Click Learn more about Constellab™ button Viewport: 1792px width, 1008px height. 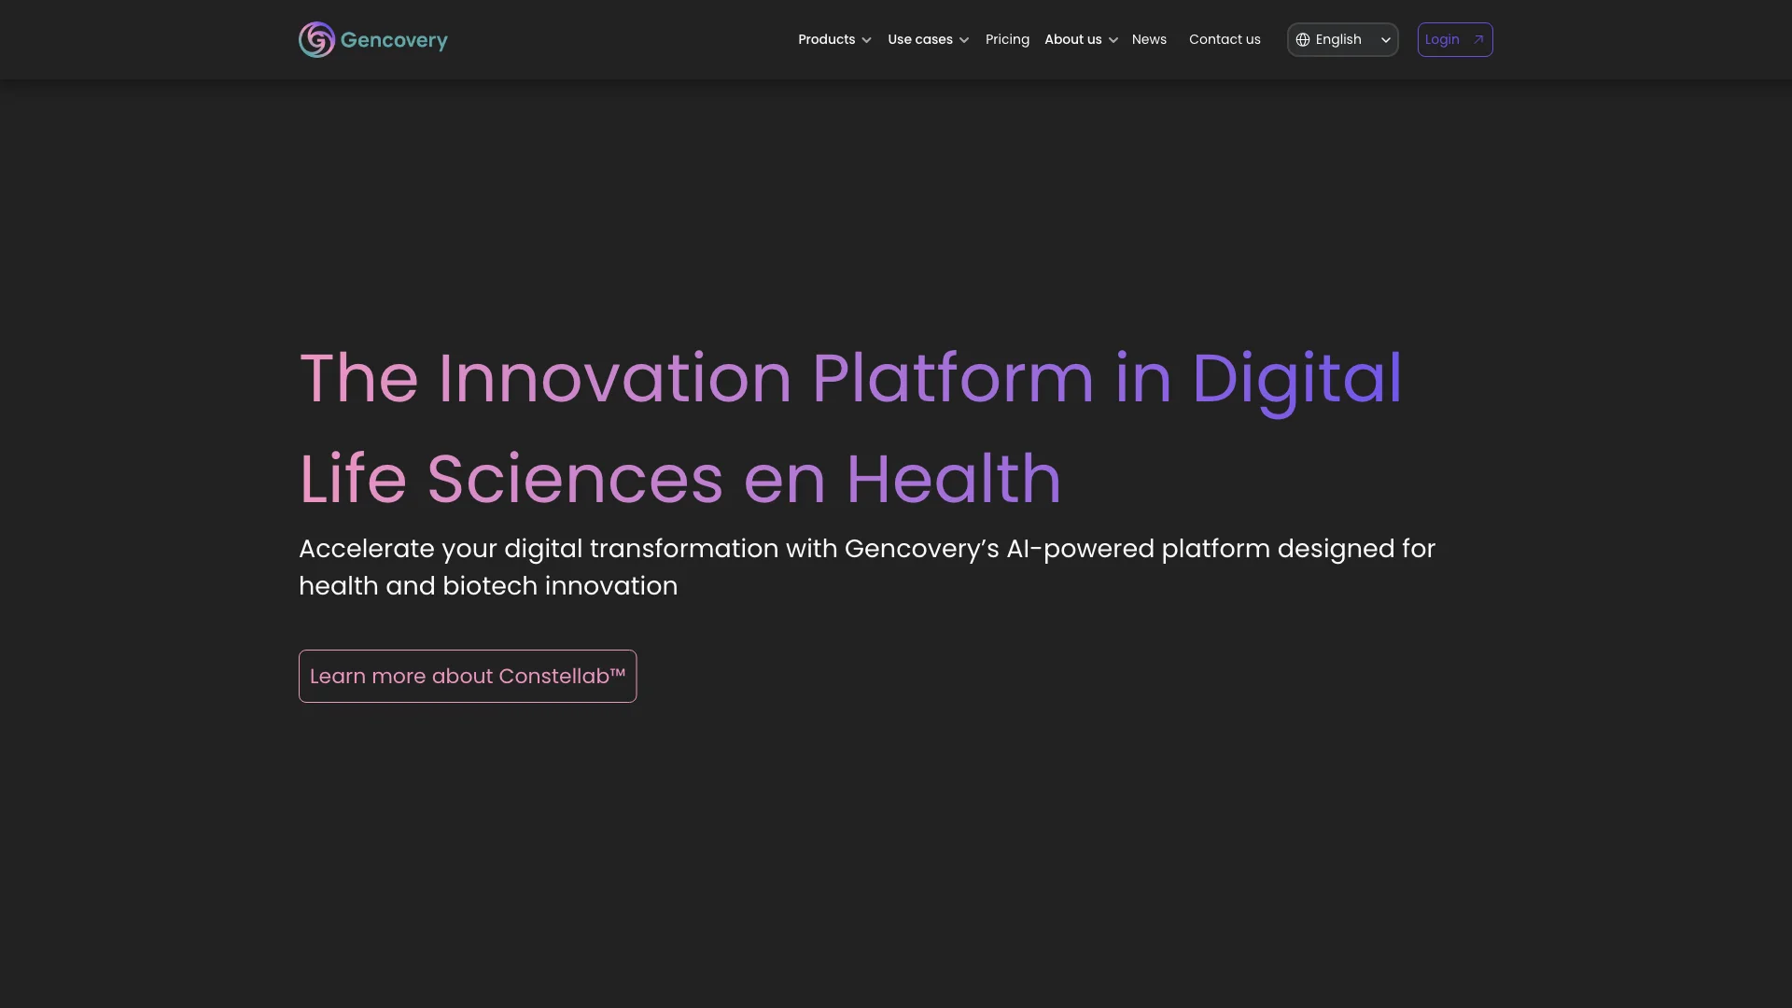pyautogui.click(x=468, y=676)
